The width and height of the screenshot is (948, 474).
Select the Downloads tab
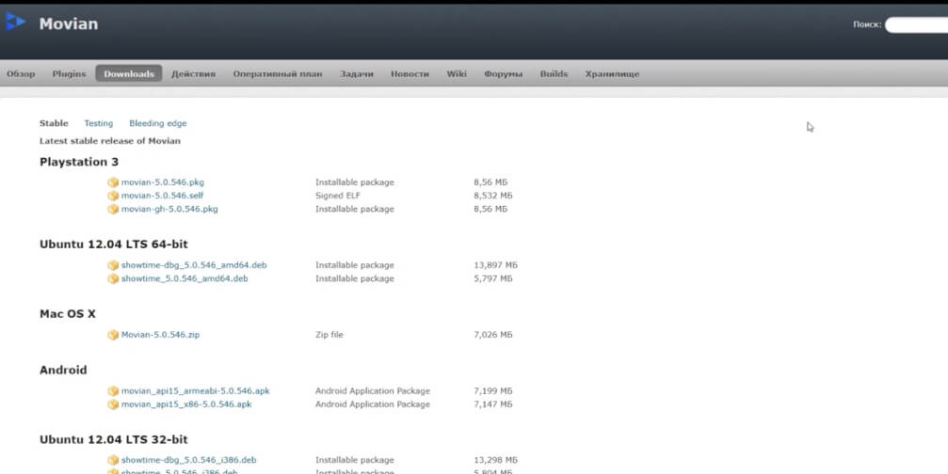click(x=129, y=73)
